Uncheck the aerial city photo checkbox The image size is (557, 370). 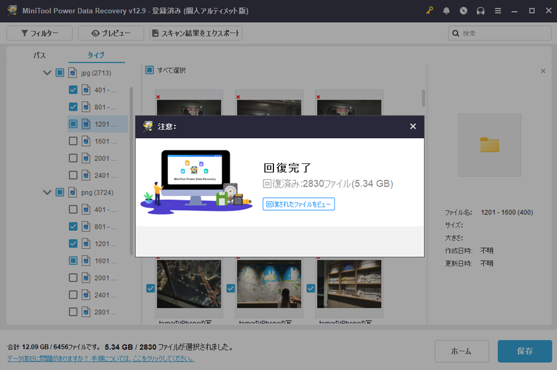150,288
